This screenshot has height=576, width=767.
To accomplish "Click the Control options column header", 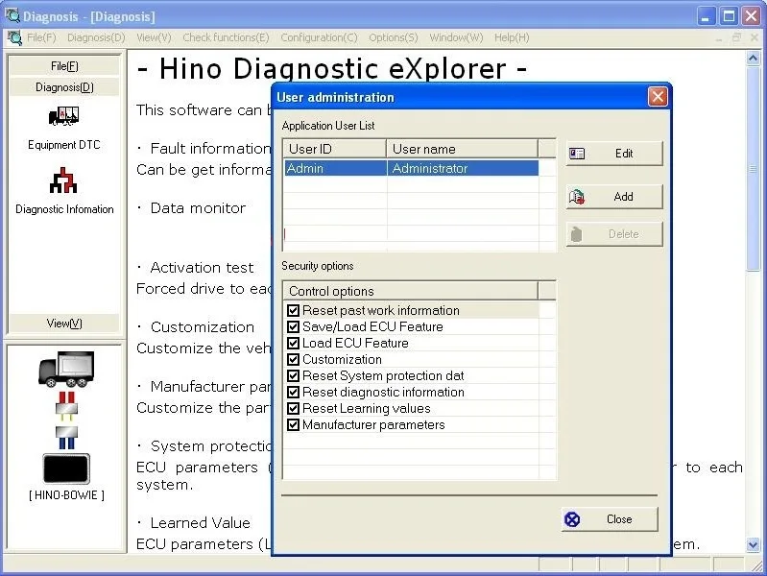I will click(x=411, y=291).
